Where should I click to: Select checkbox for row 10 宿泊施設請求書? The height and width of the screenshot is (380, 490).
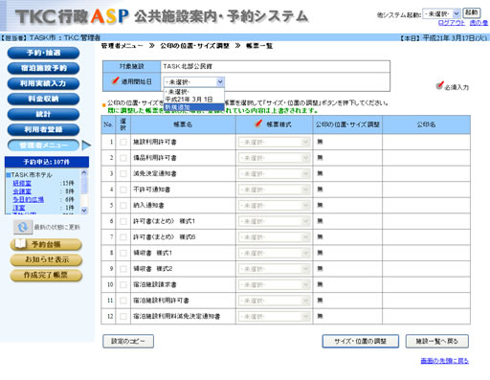[123, 284]
